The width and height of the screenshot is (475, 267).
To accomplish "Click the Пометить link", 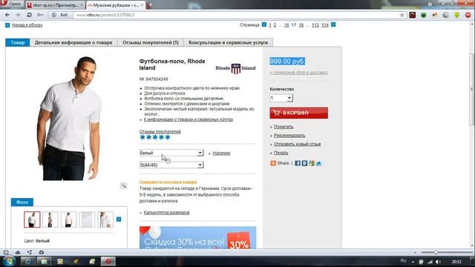I will click(x=284, y=127).
